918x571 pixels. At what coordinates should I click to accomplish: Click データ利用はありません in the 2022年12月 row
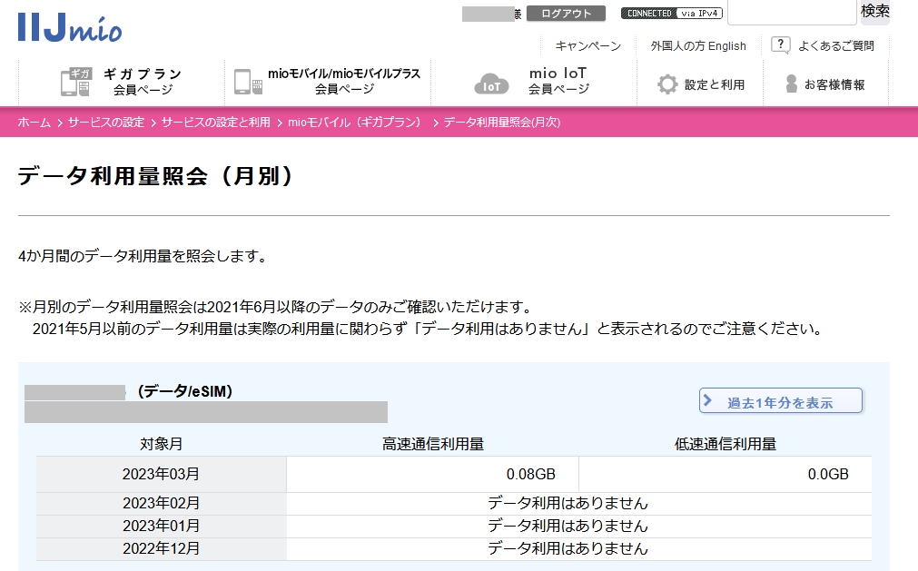coord(568,549)
